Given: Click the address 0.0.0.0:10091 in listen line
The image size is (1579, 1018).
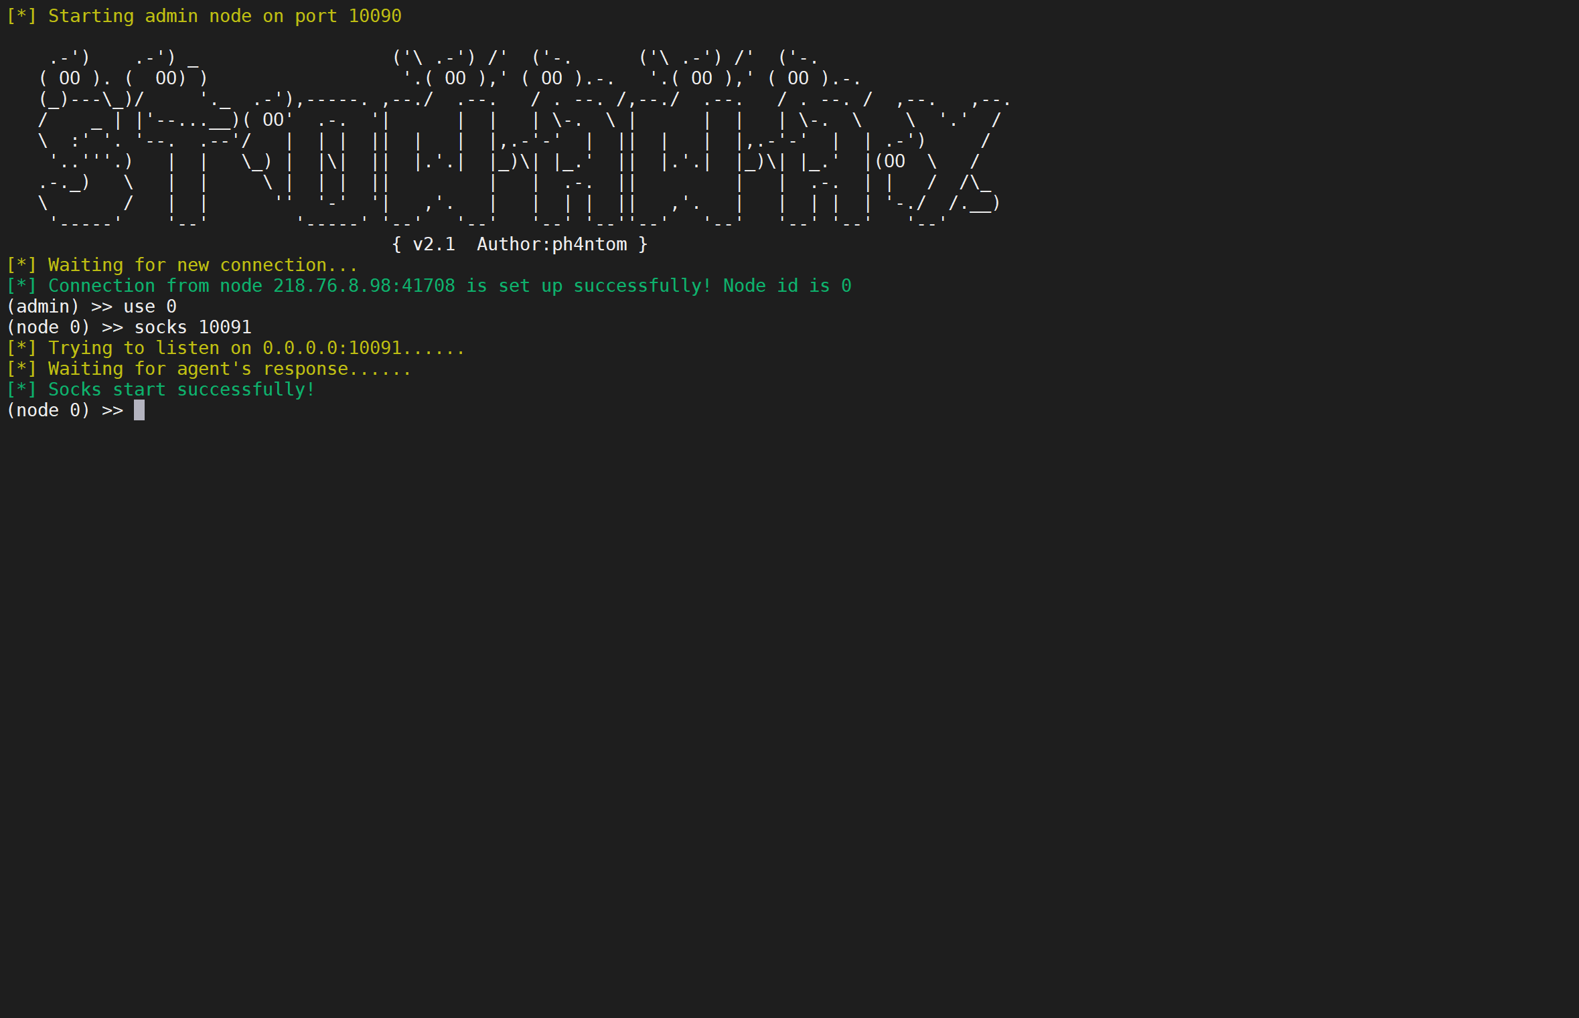Looking at the screenshot, I should click(x=331, y=348).
